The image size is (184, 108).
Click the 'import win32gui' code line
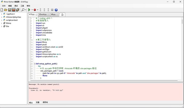tap(43, 49)
